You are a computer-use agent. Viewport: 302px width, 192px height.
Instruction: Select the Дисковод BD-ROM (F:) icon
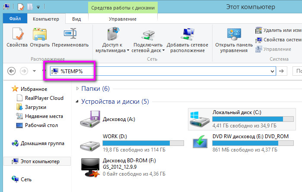point(90,167)
